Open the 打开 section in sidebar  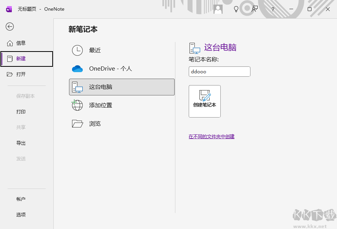[x=21, y=74]
